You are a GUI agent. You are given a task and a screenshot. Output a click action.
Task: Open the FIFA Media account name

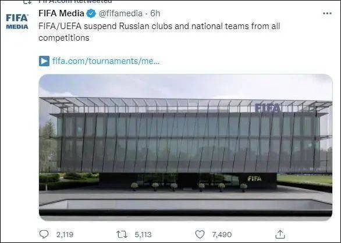pos(61,13)
